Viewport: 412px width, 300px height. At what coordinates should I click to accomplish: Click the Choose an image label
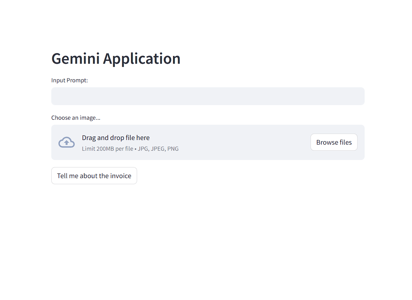click(x=75, y=118)
